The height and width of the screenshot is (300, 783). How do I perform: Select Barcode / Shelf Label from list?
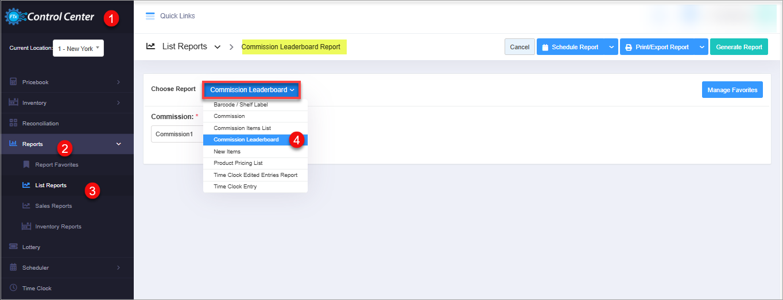coord(255,105)
